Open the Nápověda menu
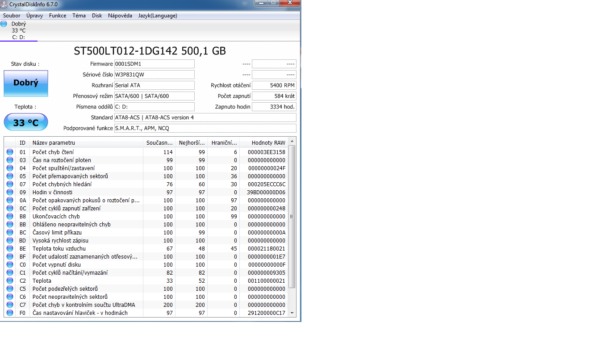Viewport: 610px width, 343px height. [x=120, y=16]
